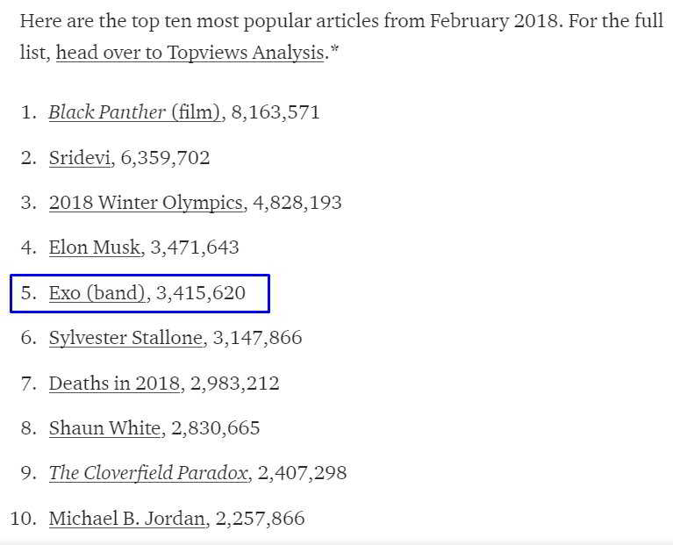The height and width of the screenshot is (545, 673).
Task: Open the Black Panther (film) article
Action: [x=134, y=111]
